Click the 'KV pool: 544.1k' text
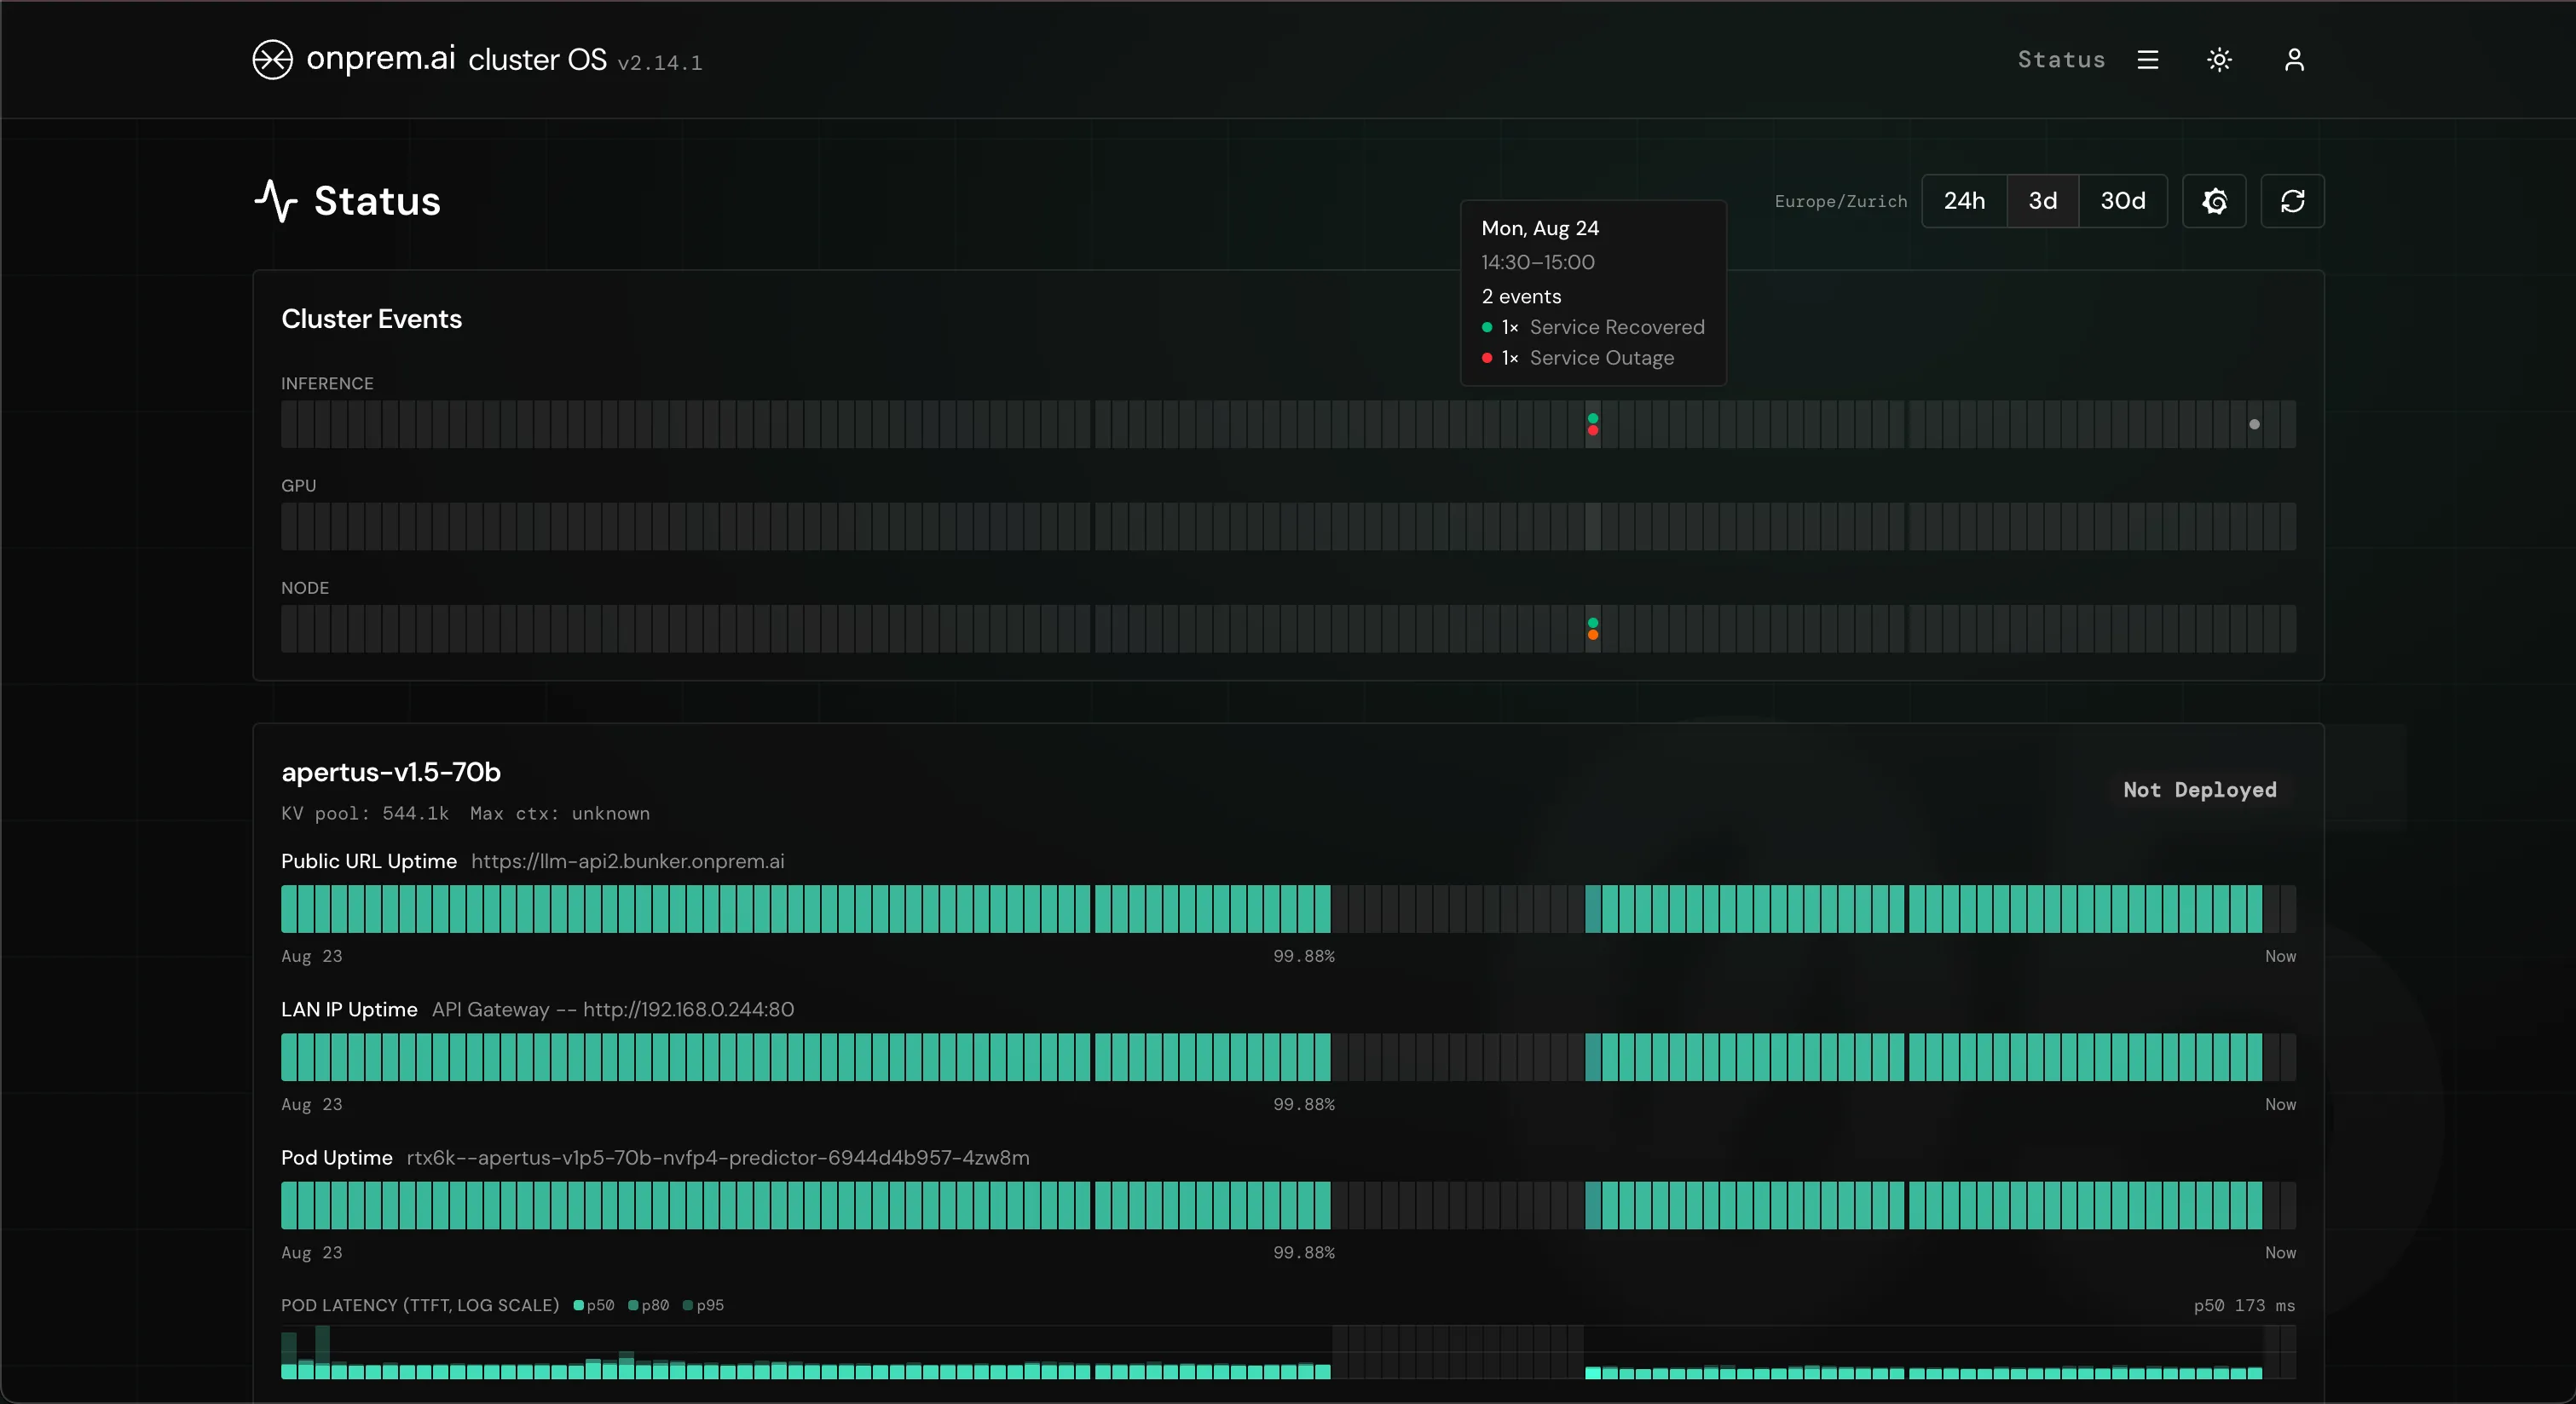 365,814
